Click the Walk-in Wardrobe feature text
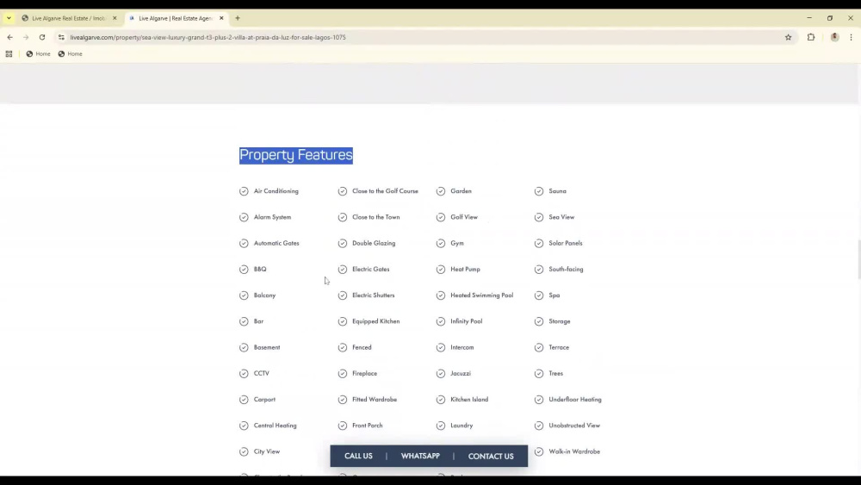861x485 pixels. [x=574, y=451]
